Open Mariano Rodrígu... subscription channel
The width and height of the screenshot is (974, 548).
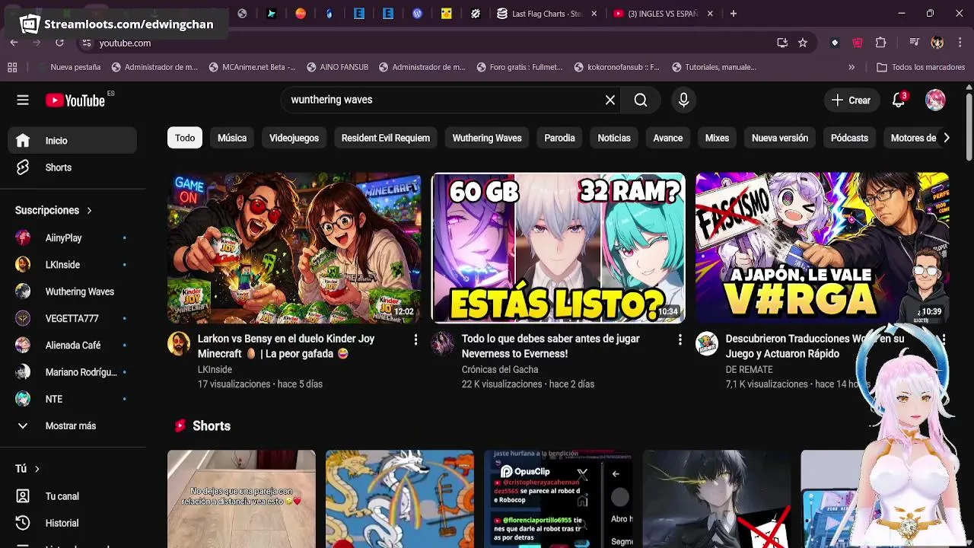[x=73, y=372]
